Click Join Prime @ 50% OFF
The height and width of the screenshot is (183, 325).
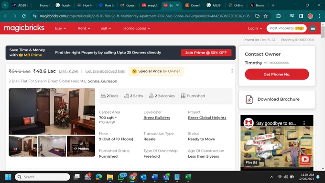206,53
